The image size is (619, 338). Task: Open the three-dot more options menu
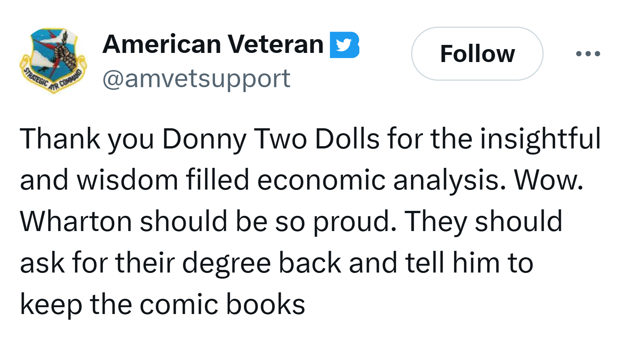coord(588,54)
